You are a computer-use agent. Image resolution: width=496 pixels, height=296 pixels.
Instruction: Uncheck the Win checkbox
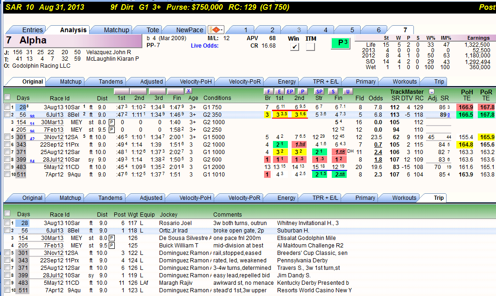(x=294, y=47)
